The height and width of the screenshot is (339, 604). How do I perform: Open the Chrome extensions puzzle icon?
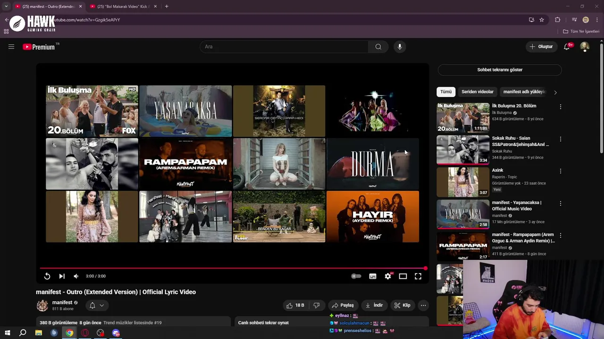point(558,20)
